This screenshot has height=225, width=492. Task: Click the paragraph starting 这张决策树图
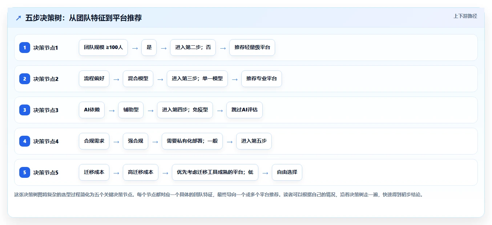(218, 195)
